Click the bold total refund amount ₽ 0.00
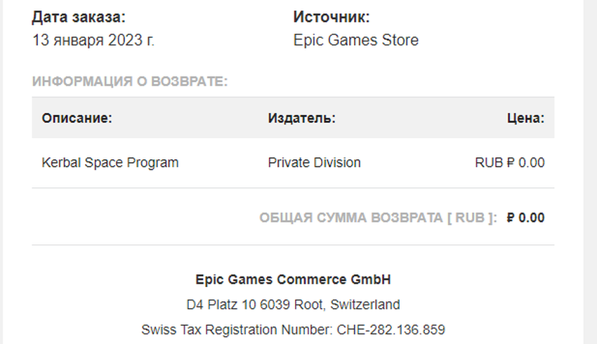 (525, 218)
